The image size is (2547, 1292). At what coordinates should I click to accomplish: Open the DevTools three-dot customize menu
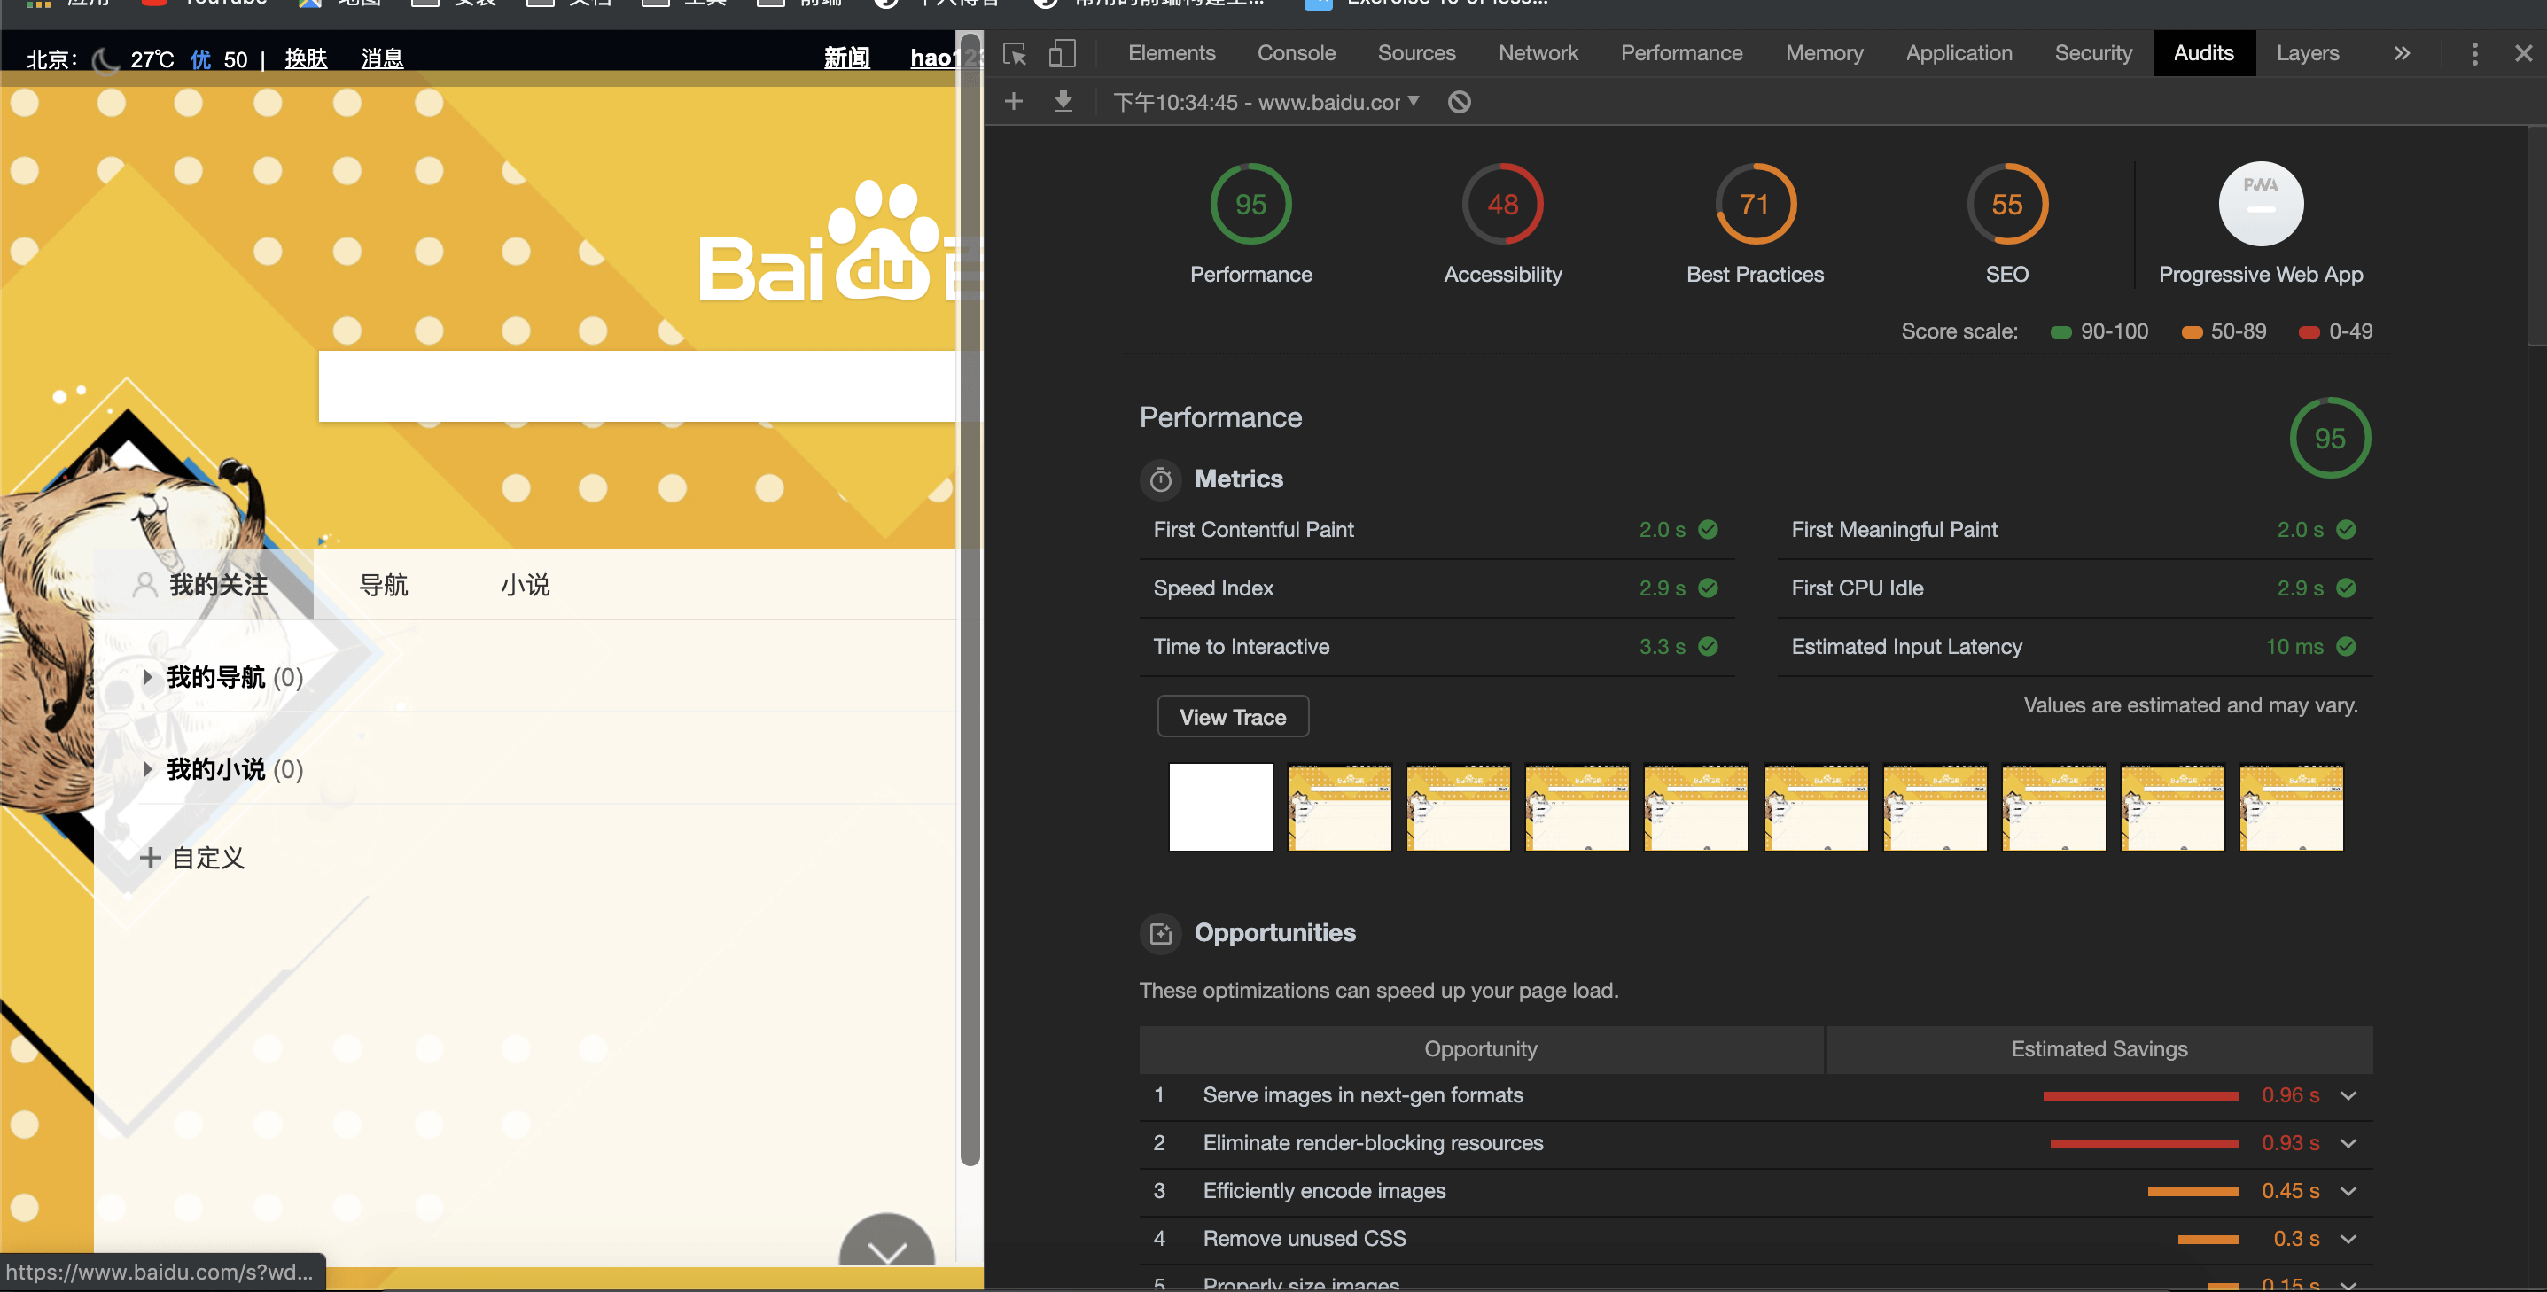coord(2475,53)
